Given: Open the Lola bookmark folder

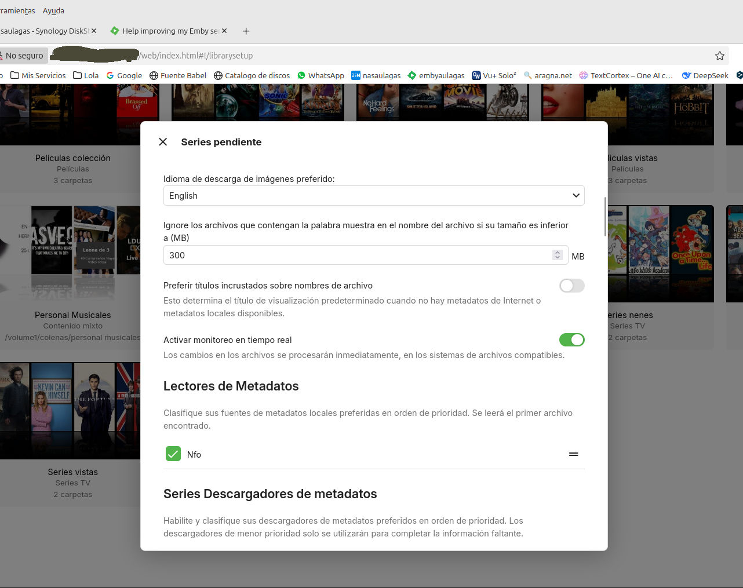Looking at the screenshot, I should (x=86, y=75).
